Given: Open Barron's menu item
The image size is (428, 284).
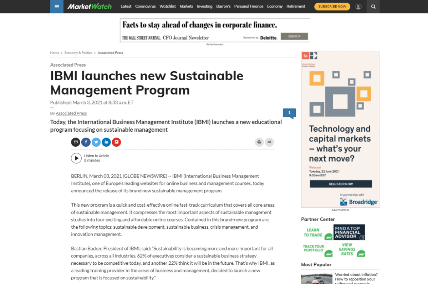Looking at the screenshot, I should pos(223,6).
